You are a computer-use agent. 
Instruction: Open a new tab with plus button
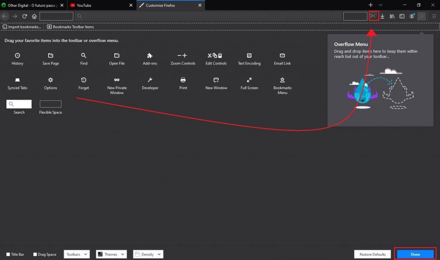(x=371, y=5)
